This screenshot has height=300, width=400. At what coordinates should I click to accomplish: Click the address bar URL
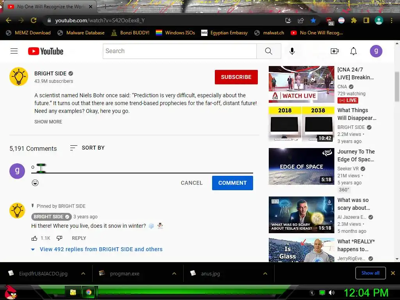tap(100, 20)
